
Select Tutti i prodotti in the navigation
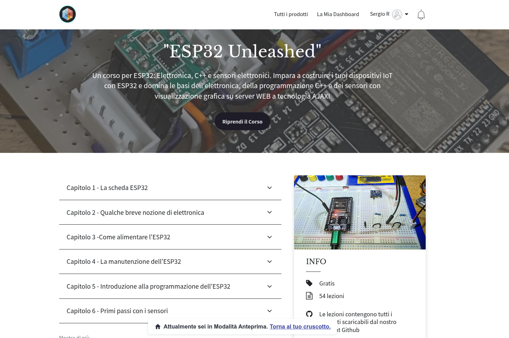[x=291, y=14]
